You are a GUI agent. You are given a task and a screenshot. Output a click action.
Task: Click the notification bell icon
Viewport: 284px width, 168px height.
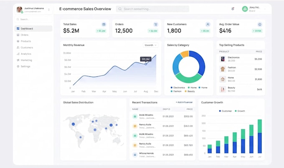pyautogui.click(x=233, y=9)
